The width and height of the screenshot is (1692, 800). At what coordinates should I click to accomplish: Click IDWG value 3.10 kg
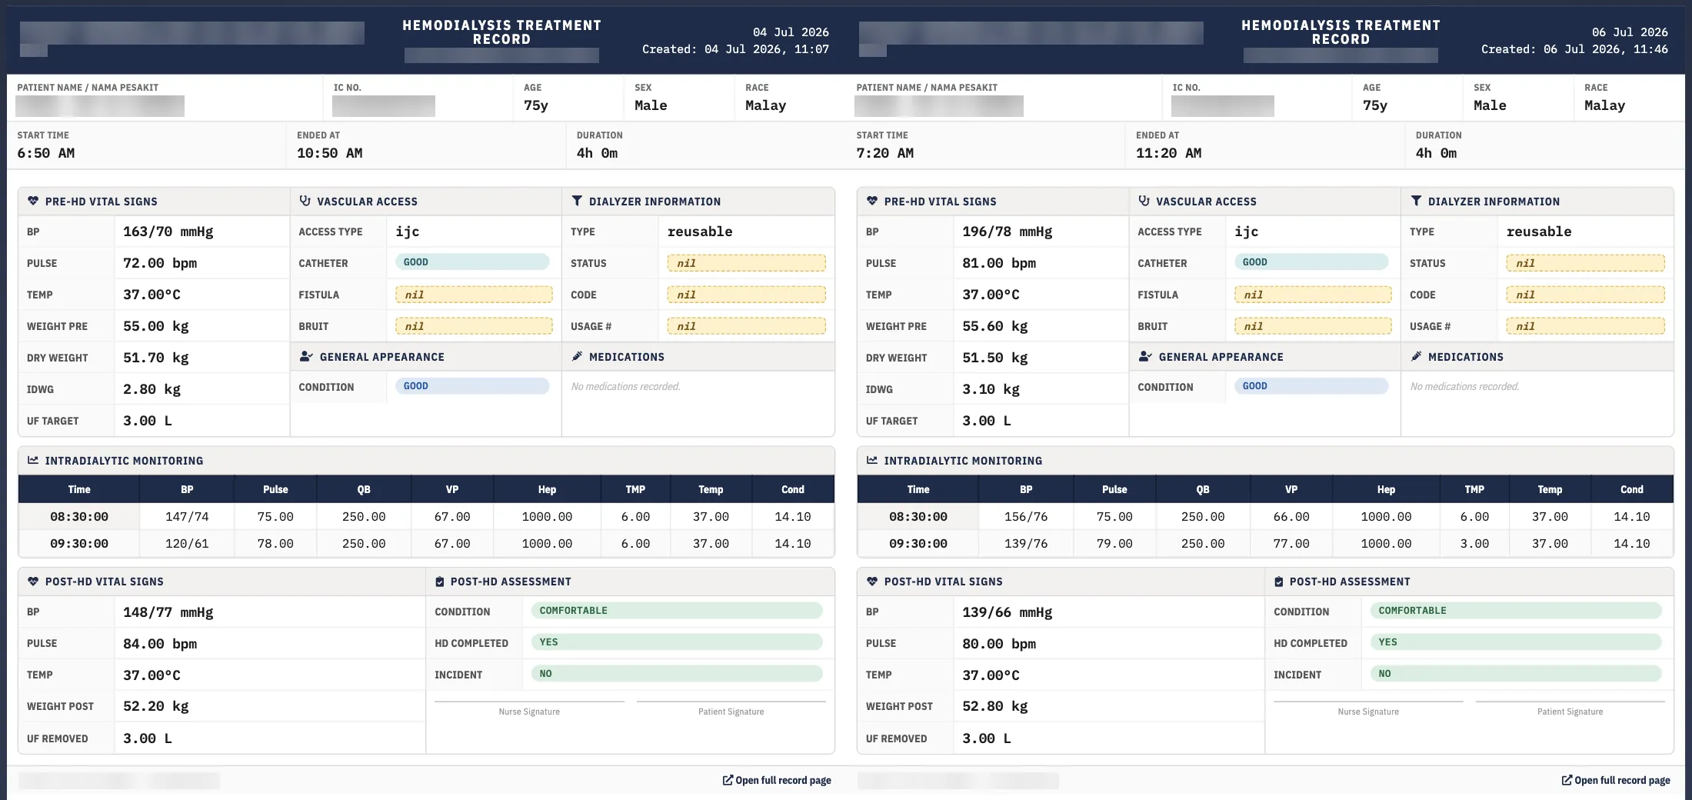click(x=991, y=389)
